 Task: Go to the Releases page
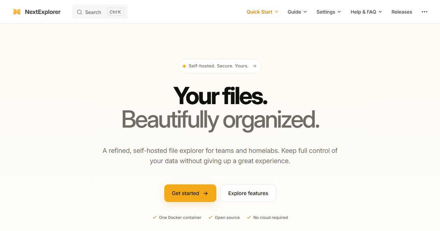[x=402, y=12]
